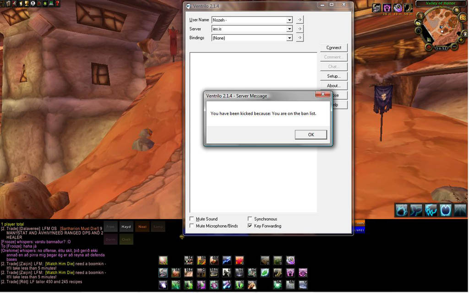Use the action button with keybind C
Image resolution: width=469 pixels, height=293 pixels.
(x=201, y=273)
